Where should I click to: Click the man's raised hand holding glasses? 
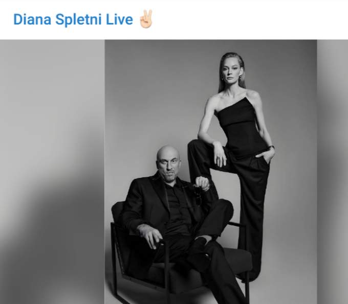202,183
